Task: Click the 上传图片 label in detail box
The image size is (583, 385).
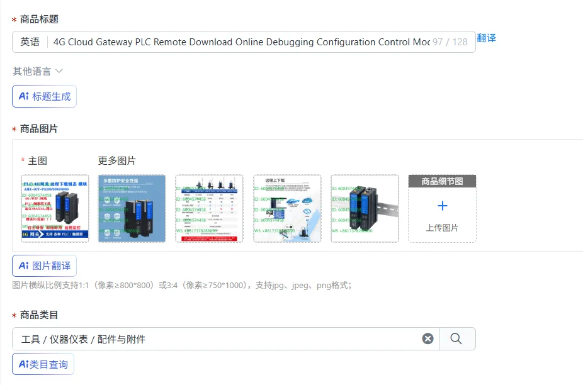Action: pos(442,228)
